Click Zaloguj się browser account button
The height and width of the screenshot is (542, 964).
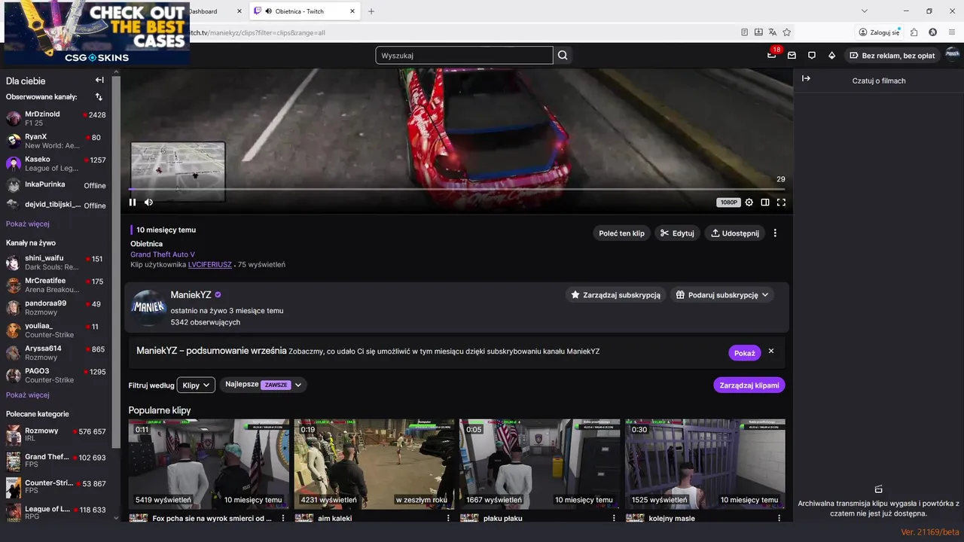pyautogui.click(x=880, y=32)
